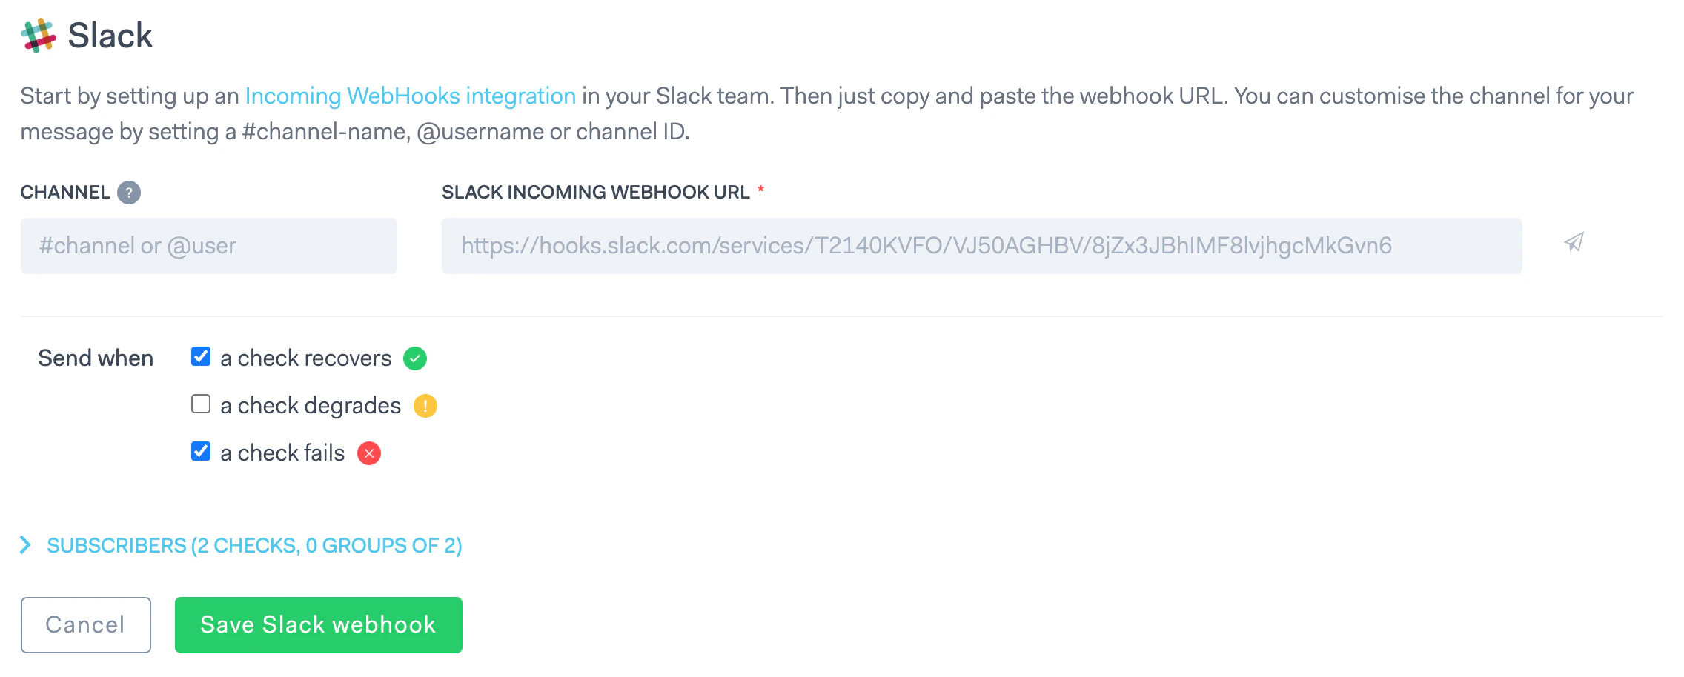Collapse the Subscribers disclosure arrow

pos(26,545)
